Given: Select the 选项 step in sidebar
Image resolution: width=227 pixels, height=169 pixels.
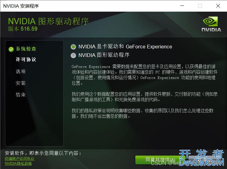Looking at the screenshot, I should (x=21, y=71).
